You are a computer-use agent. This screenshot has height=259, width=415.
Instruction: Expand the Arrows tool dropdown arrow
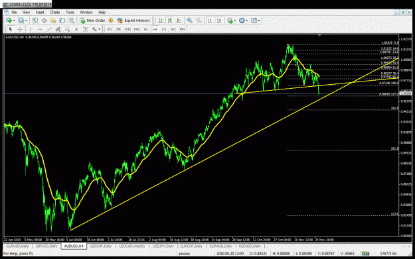coord(99,29)
